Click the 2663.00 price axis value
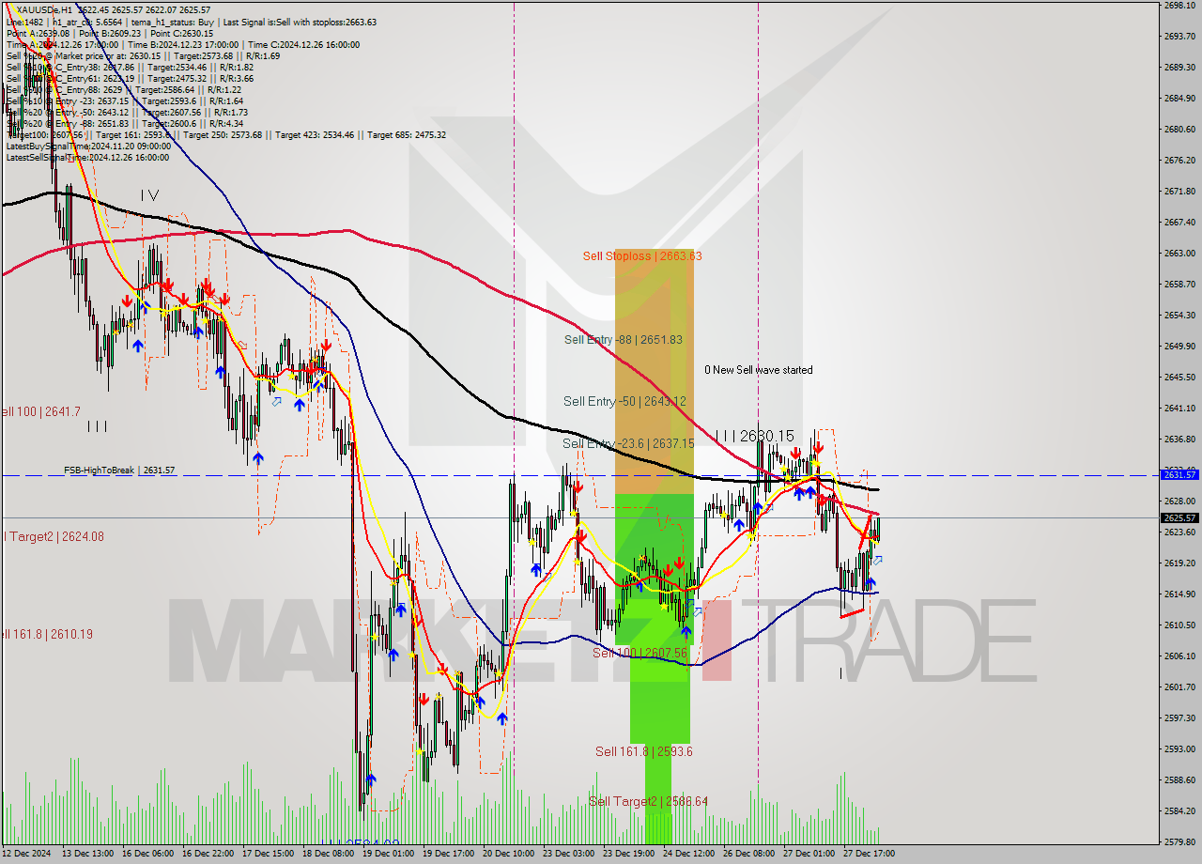Screen dimensions: 1202x864 point(1179,253)
